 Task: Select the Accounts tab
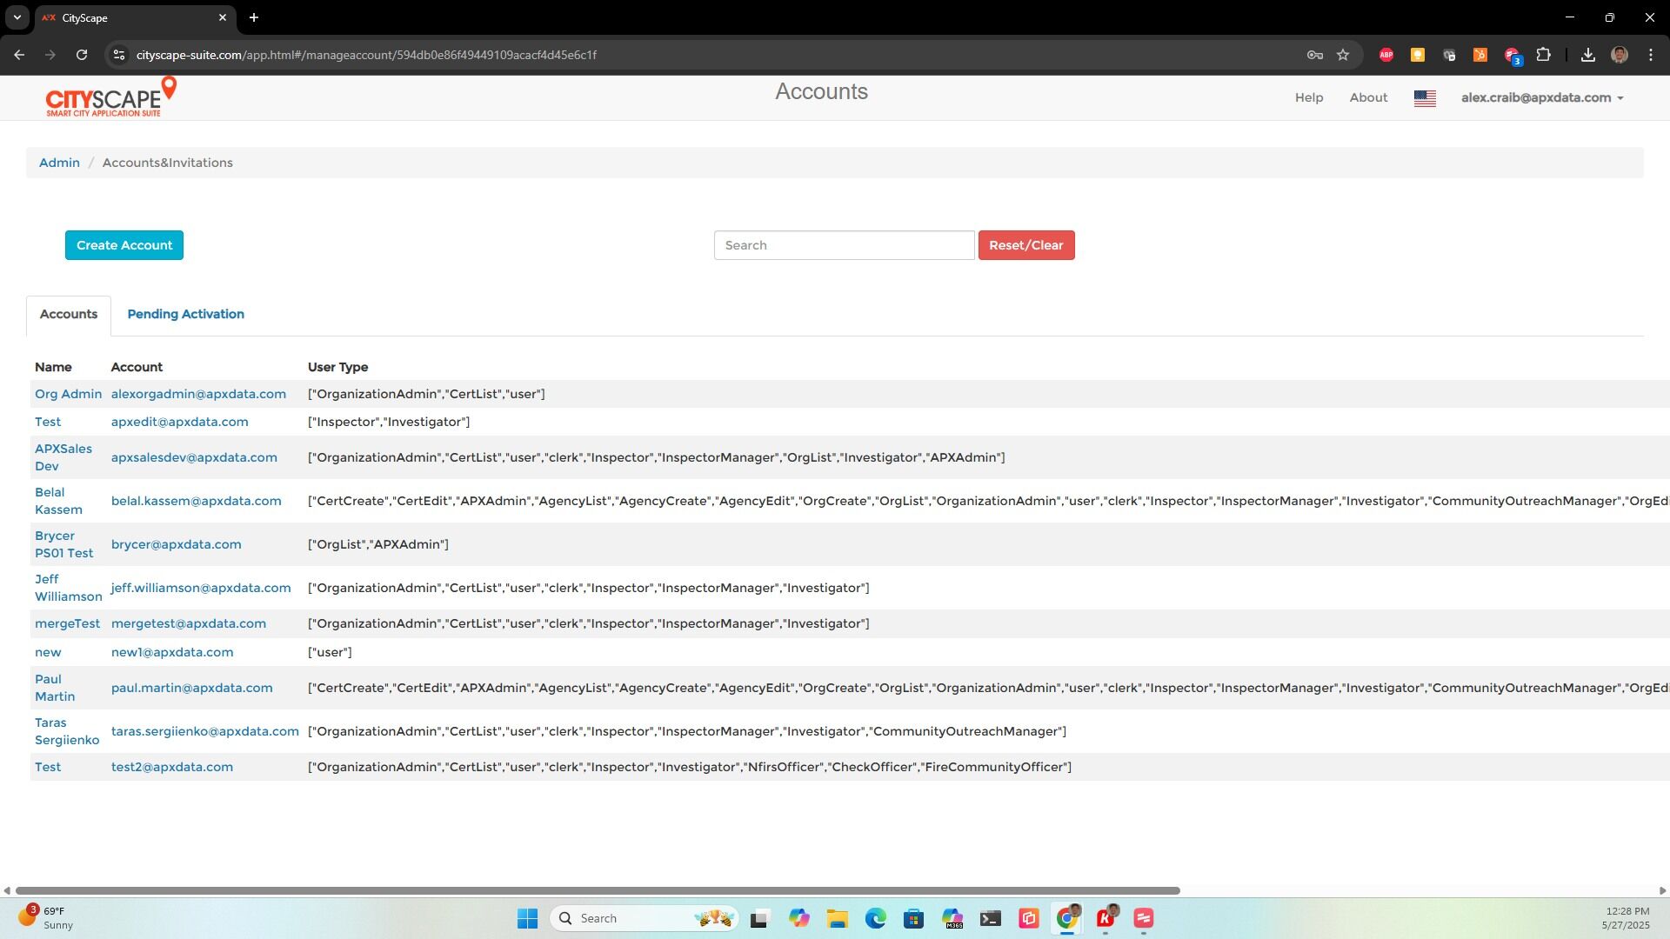pyautogui.click(x=68, y=314)
